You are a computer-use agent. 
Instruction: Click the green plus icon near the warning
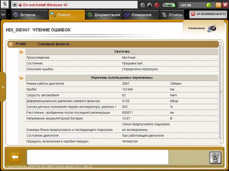(x=15, y=5)
